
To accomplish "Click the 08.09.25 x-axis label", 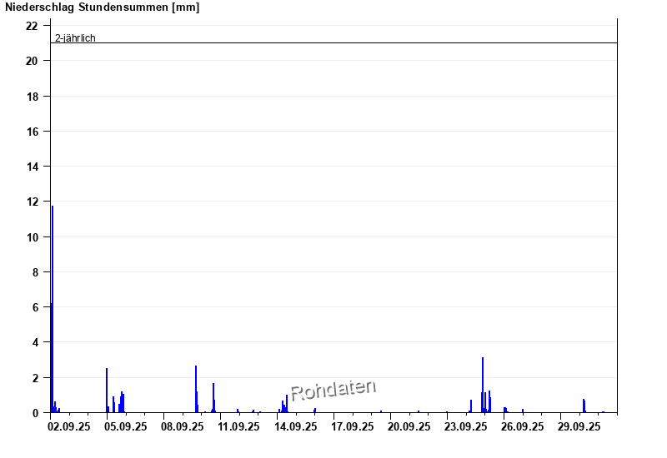I will coord(183,426).
